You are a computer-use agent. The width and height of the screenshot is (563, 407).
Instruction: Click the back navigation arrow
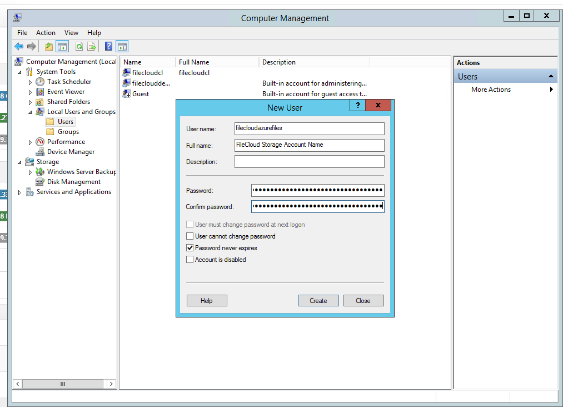19,46
